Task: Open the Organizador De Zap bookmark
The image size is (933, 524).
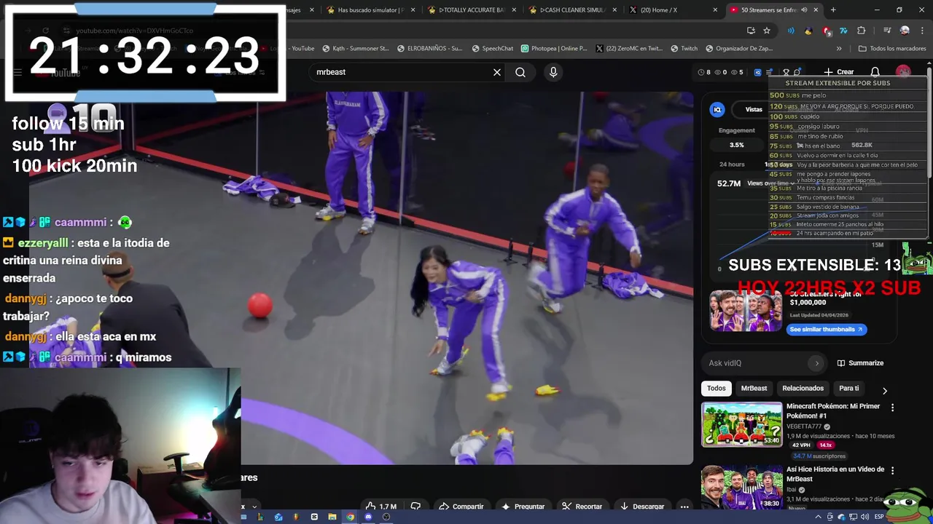Action: point(739,49)
